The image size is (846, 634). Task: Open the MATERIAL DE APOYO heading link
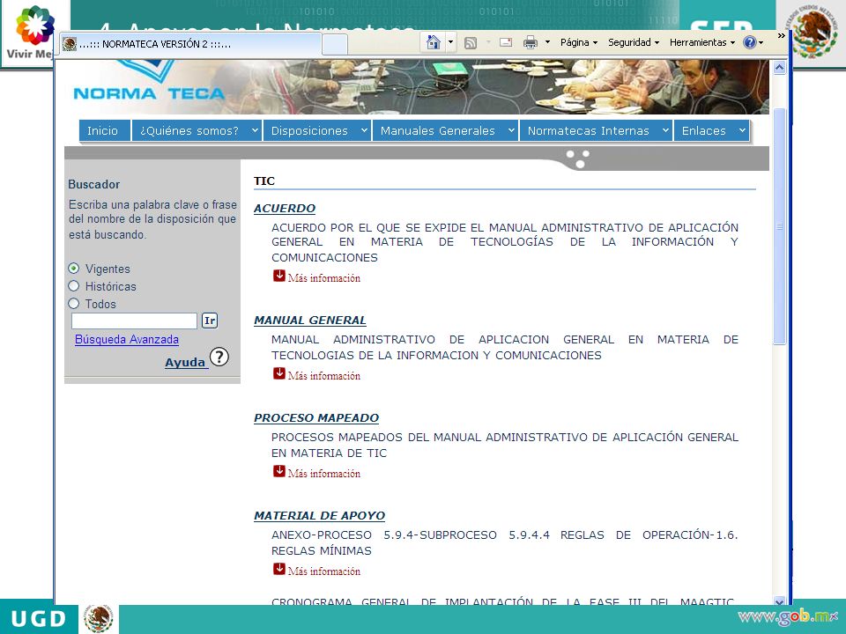(319, 515)
